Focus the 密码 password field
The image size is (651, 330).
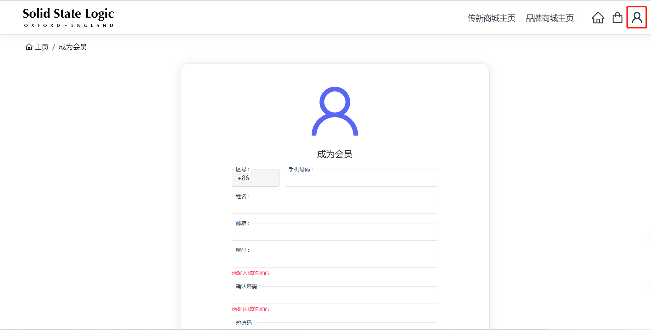pos(335,259)
